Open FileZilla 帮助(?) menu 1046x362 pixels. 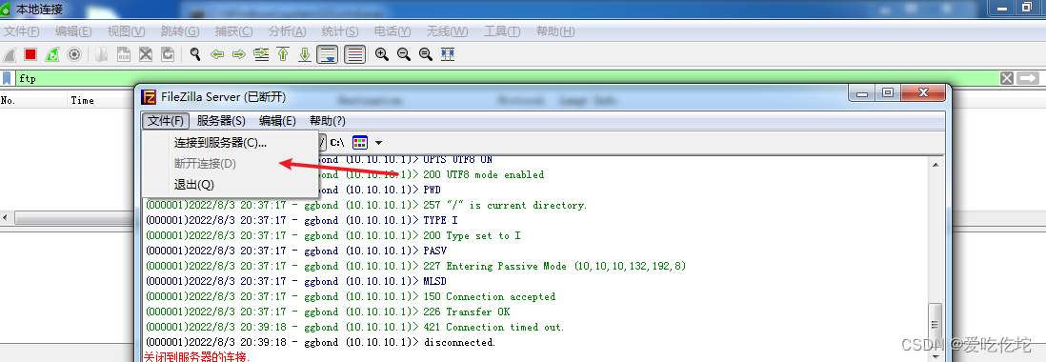[x=328, y=121]
